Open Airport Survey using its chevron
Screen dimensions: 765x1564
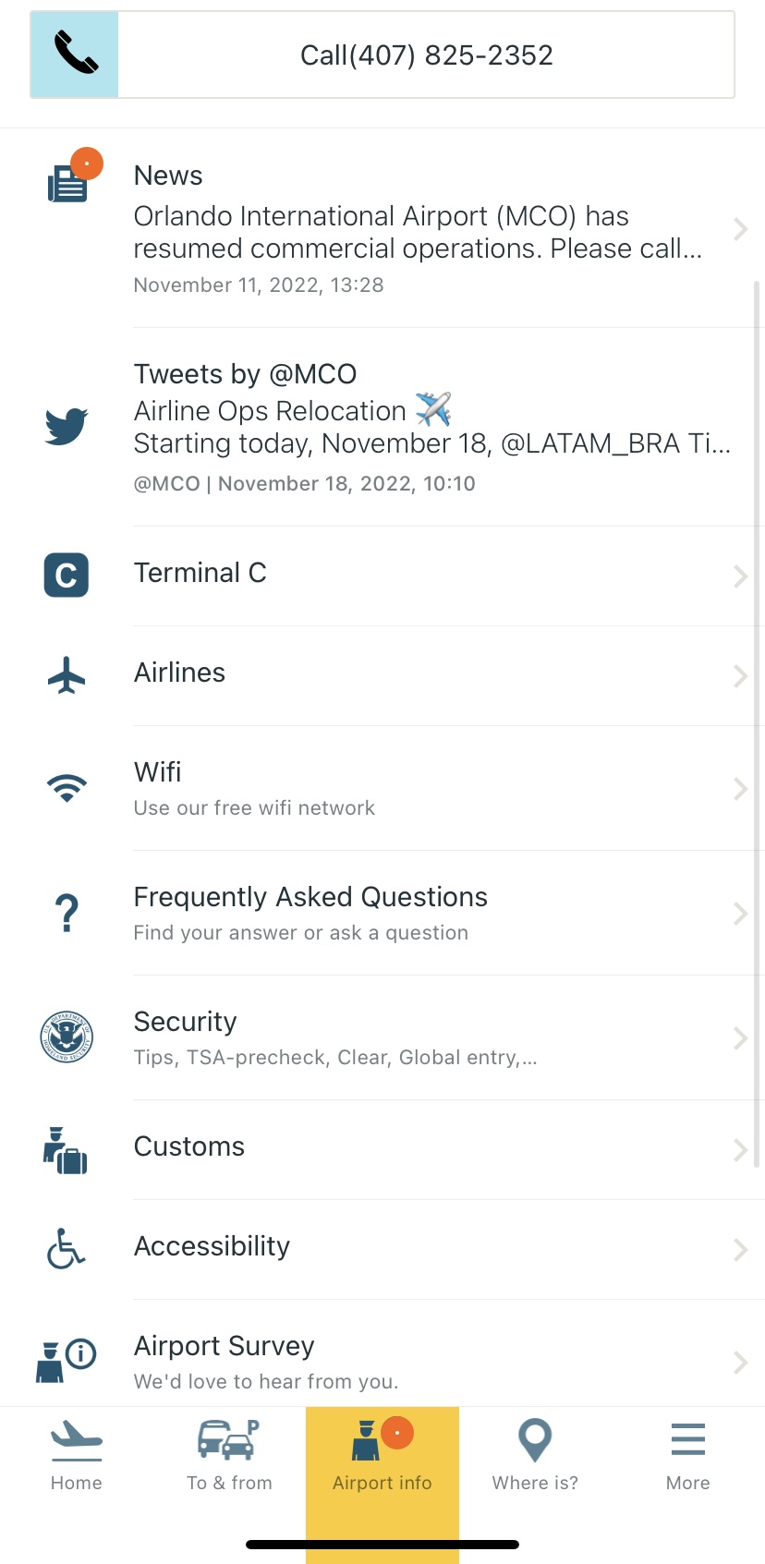(740, 1362)
